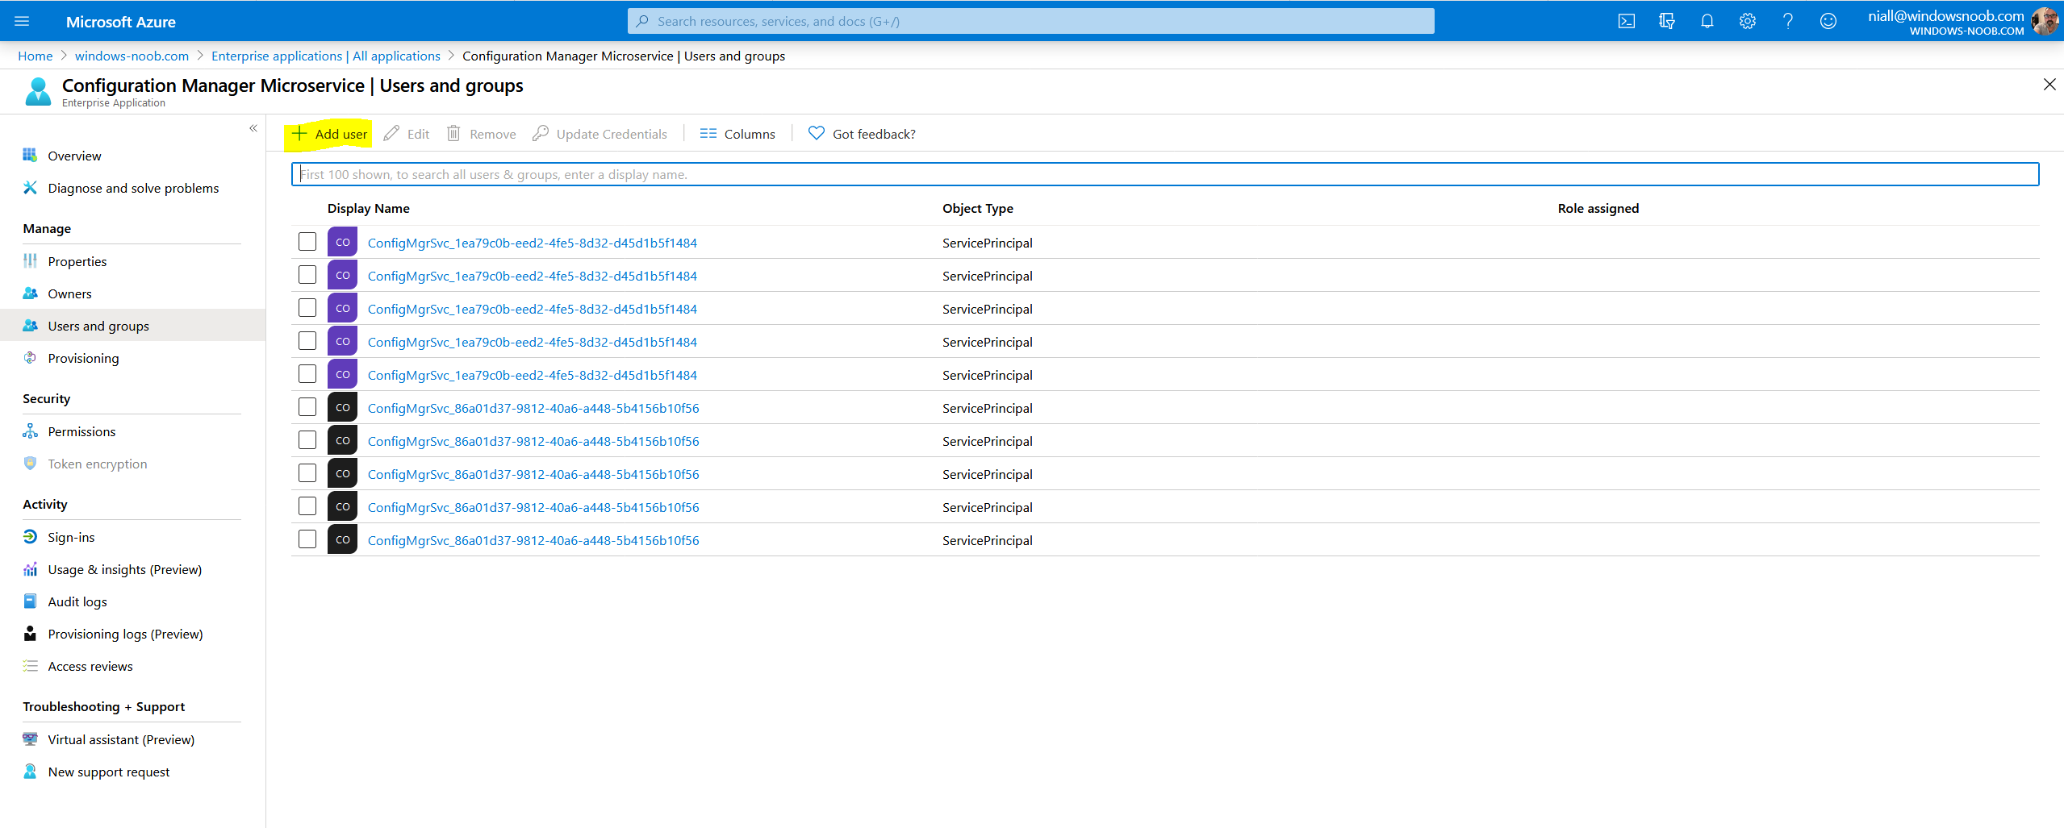Focus the users and groups search field

tap(1165, 174)
